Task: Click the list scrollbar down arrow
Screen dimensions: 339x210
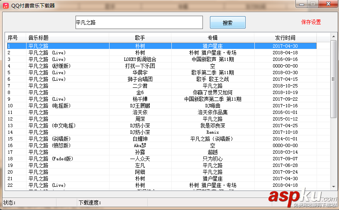Action: (333, 186)
